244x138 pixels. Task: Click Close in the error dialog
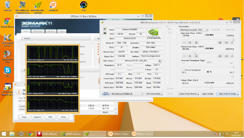point(63,117)
